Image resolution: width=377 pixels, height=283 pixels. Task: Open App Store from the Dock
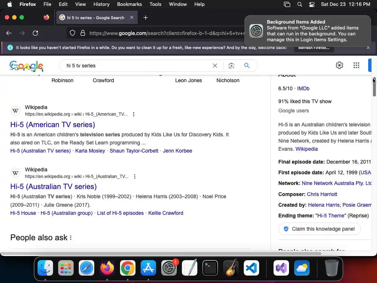[x=148, y=268]
